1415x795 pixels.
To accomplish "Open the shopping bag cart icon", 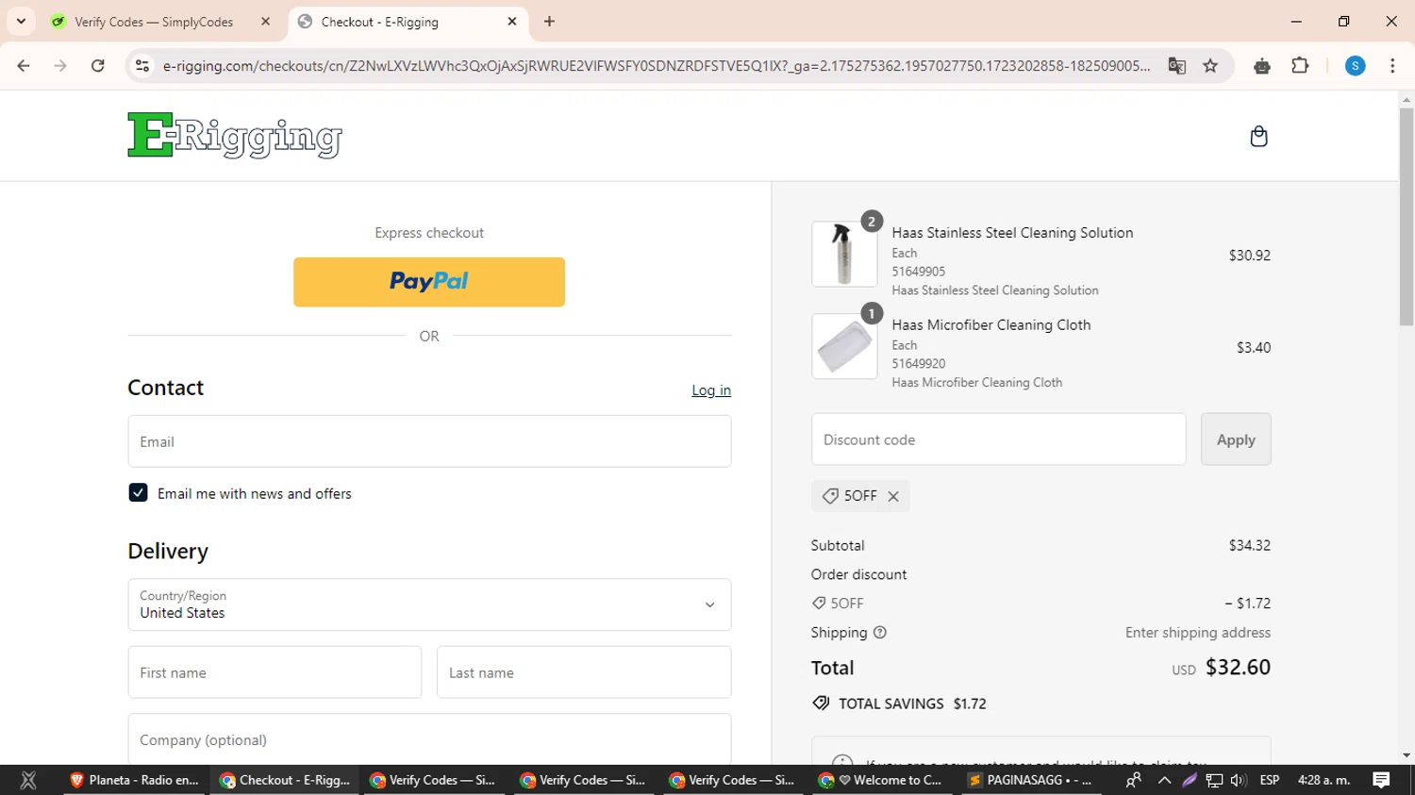I will pyautogui.click(x=1258, y=137).
